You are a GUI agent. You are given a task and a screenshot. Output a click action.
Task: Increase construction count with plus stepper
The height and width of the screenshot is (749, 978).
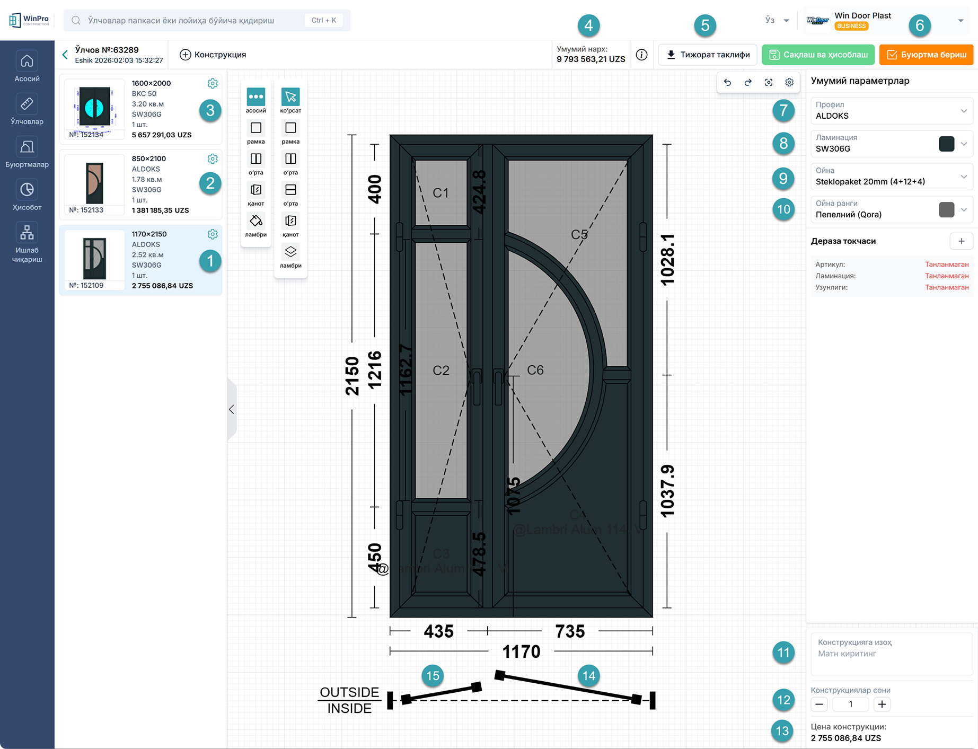pos(882,704)
